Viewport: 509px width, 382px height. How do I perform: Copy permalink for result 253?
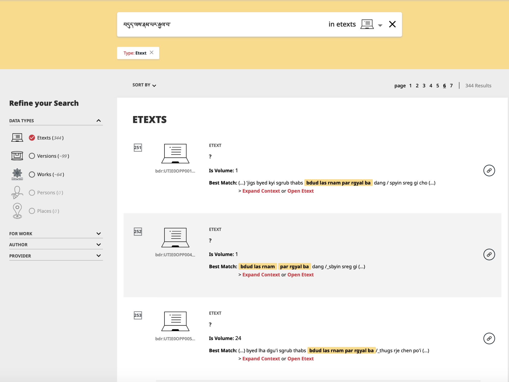coord(489,338)
